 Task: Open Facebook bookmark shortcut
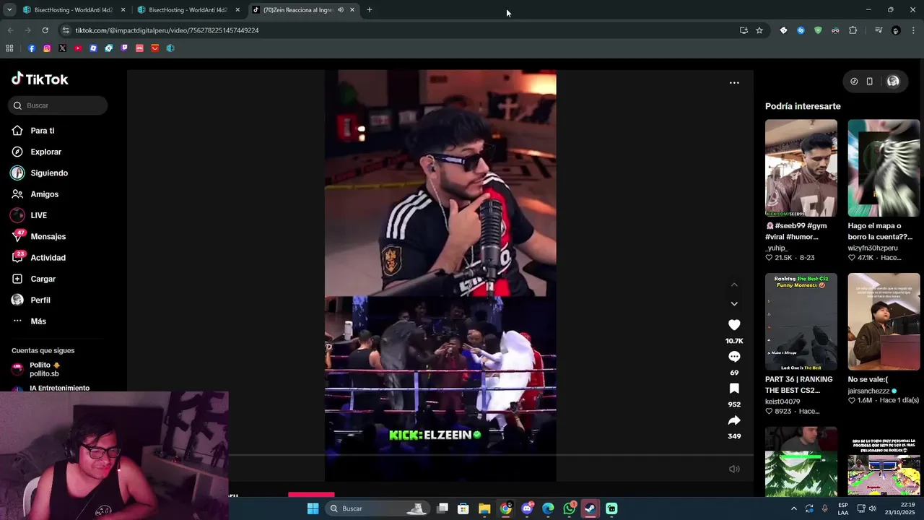(32, 48)
